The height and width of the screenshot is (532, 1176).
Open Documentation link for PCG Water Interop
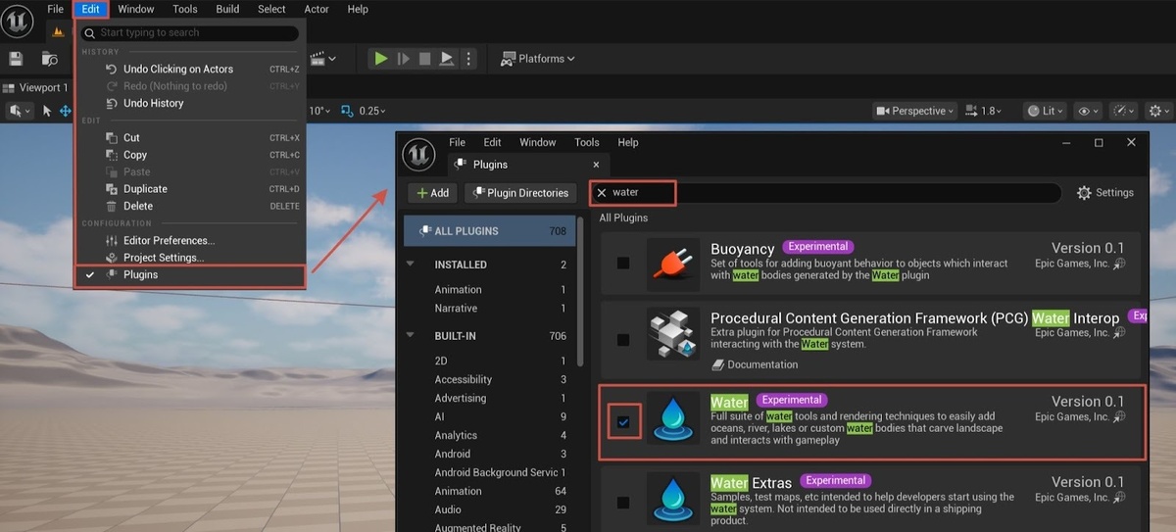pos(755,364)
